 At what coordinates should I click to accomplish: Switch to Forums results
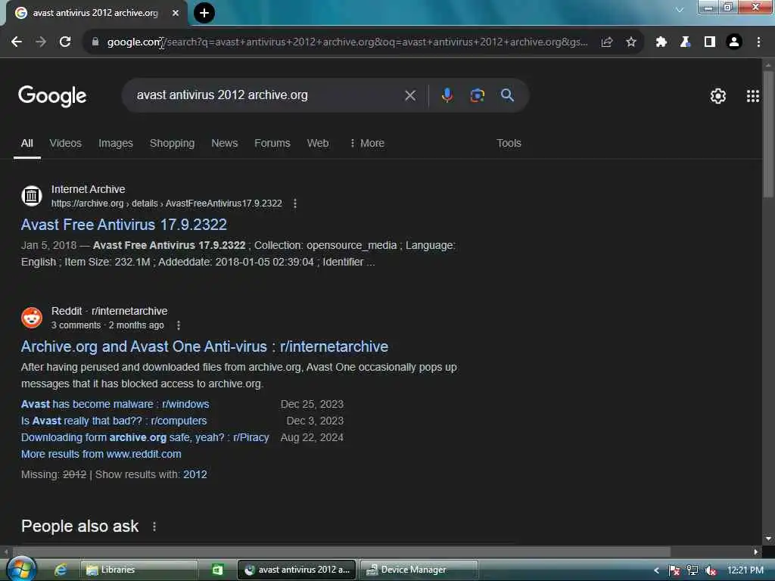point(272,143)
